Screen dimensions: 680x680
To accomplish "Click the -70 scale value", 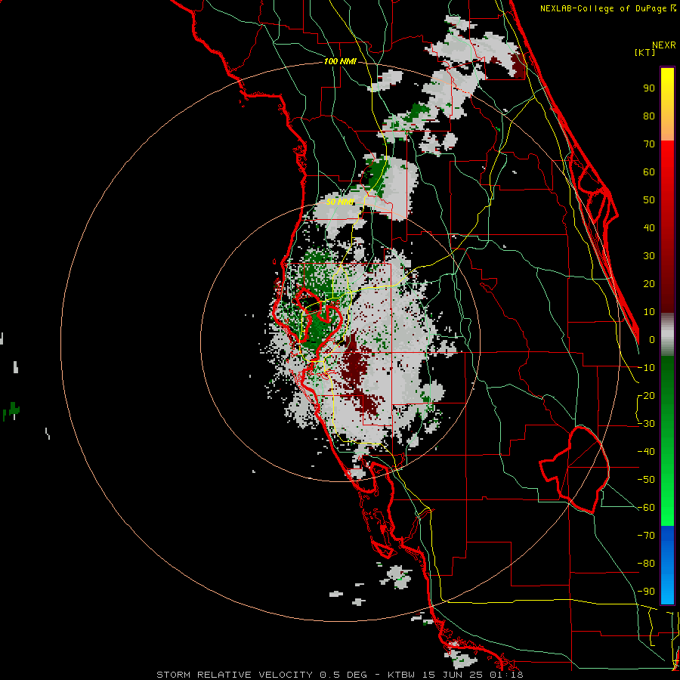I will 646,535.
